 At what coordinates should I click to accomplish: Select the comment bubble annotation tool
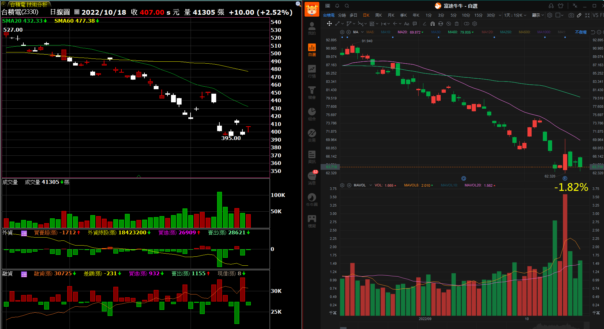pyautogui.click(x=415, y=24)
